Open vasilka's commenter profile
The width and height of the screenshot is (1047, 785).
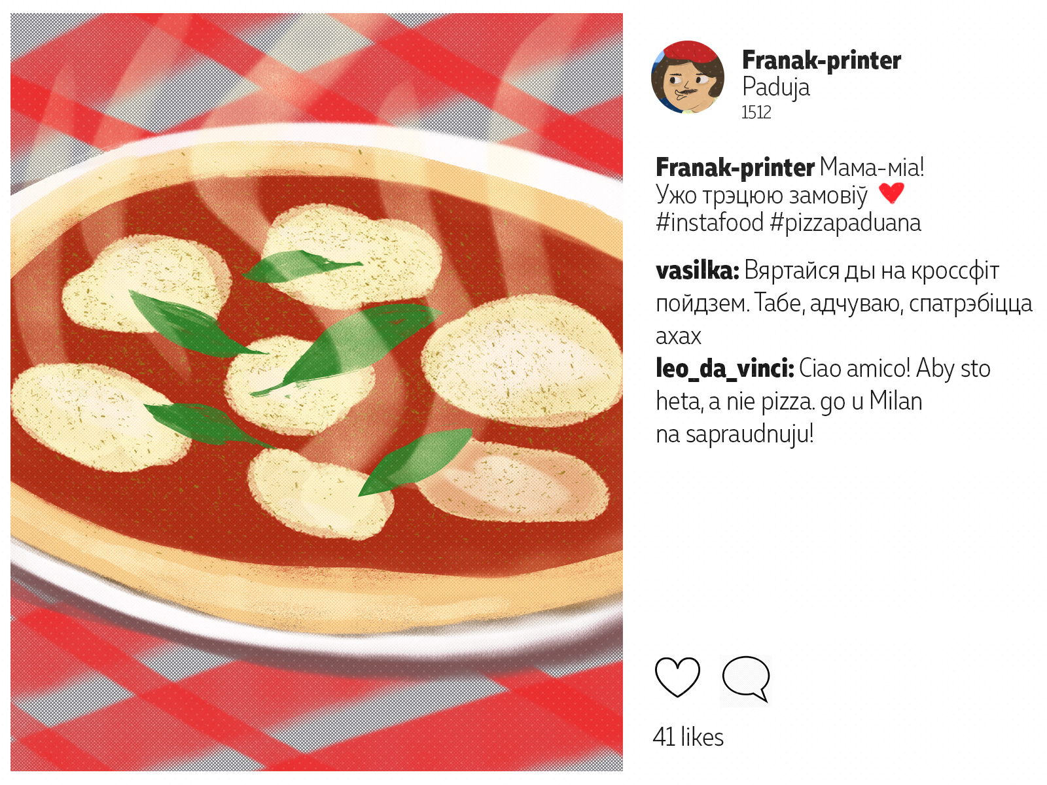click(698, 270)
